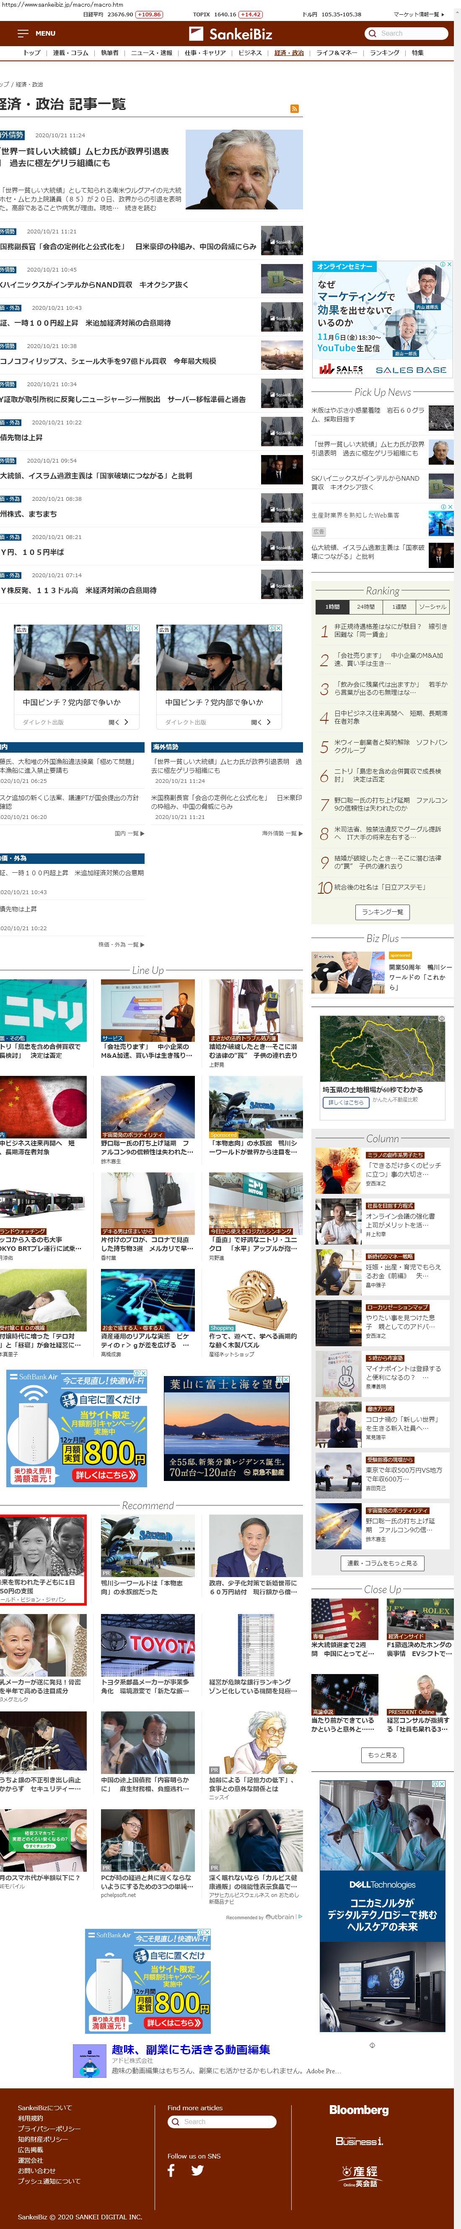Click the orange RSS feed icon
This screenshot has width=461, height=2229.
pos(294,109)
